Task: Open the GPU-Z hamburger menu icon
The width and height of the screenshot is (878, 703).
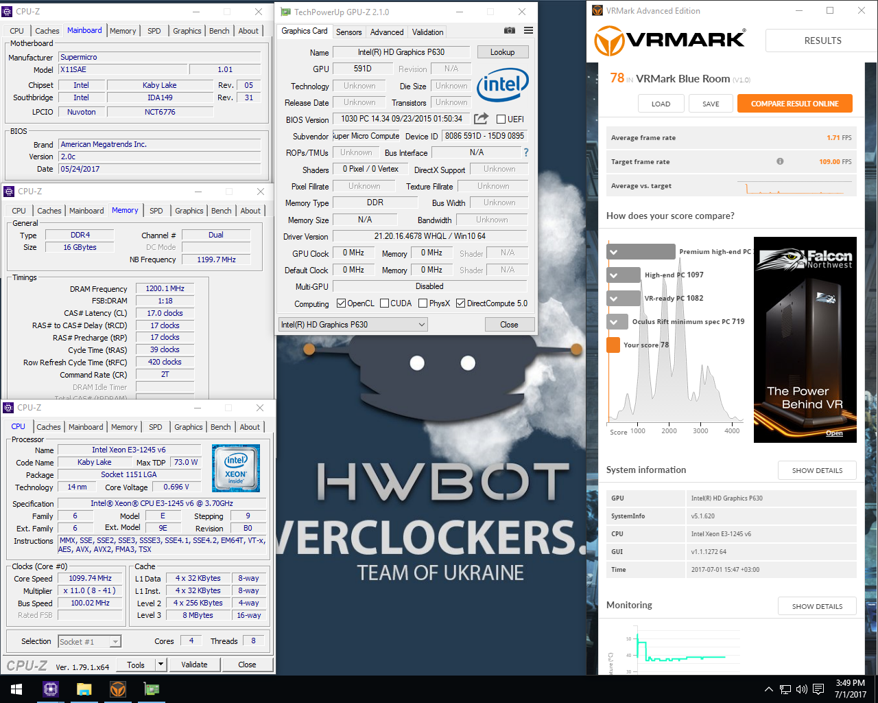Action: point(528,31)
